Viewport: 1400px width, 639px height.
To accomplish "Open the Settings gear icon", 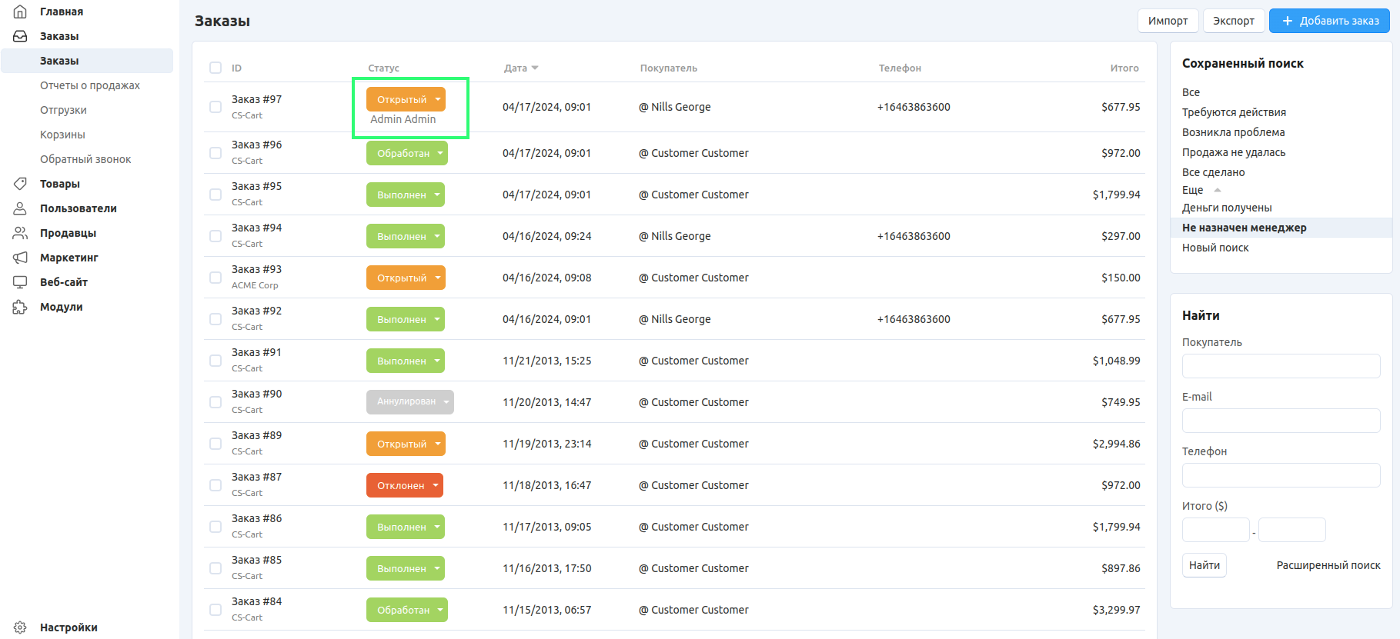I will (21, 627).
